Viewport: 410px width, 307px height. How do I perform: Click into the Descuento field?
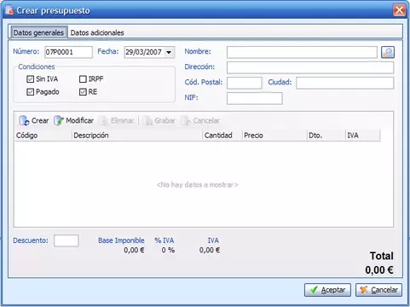click(x=66, y=240)
